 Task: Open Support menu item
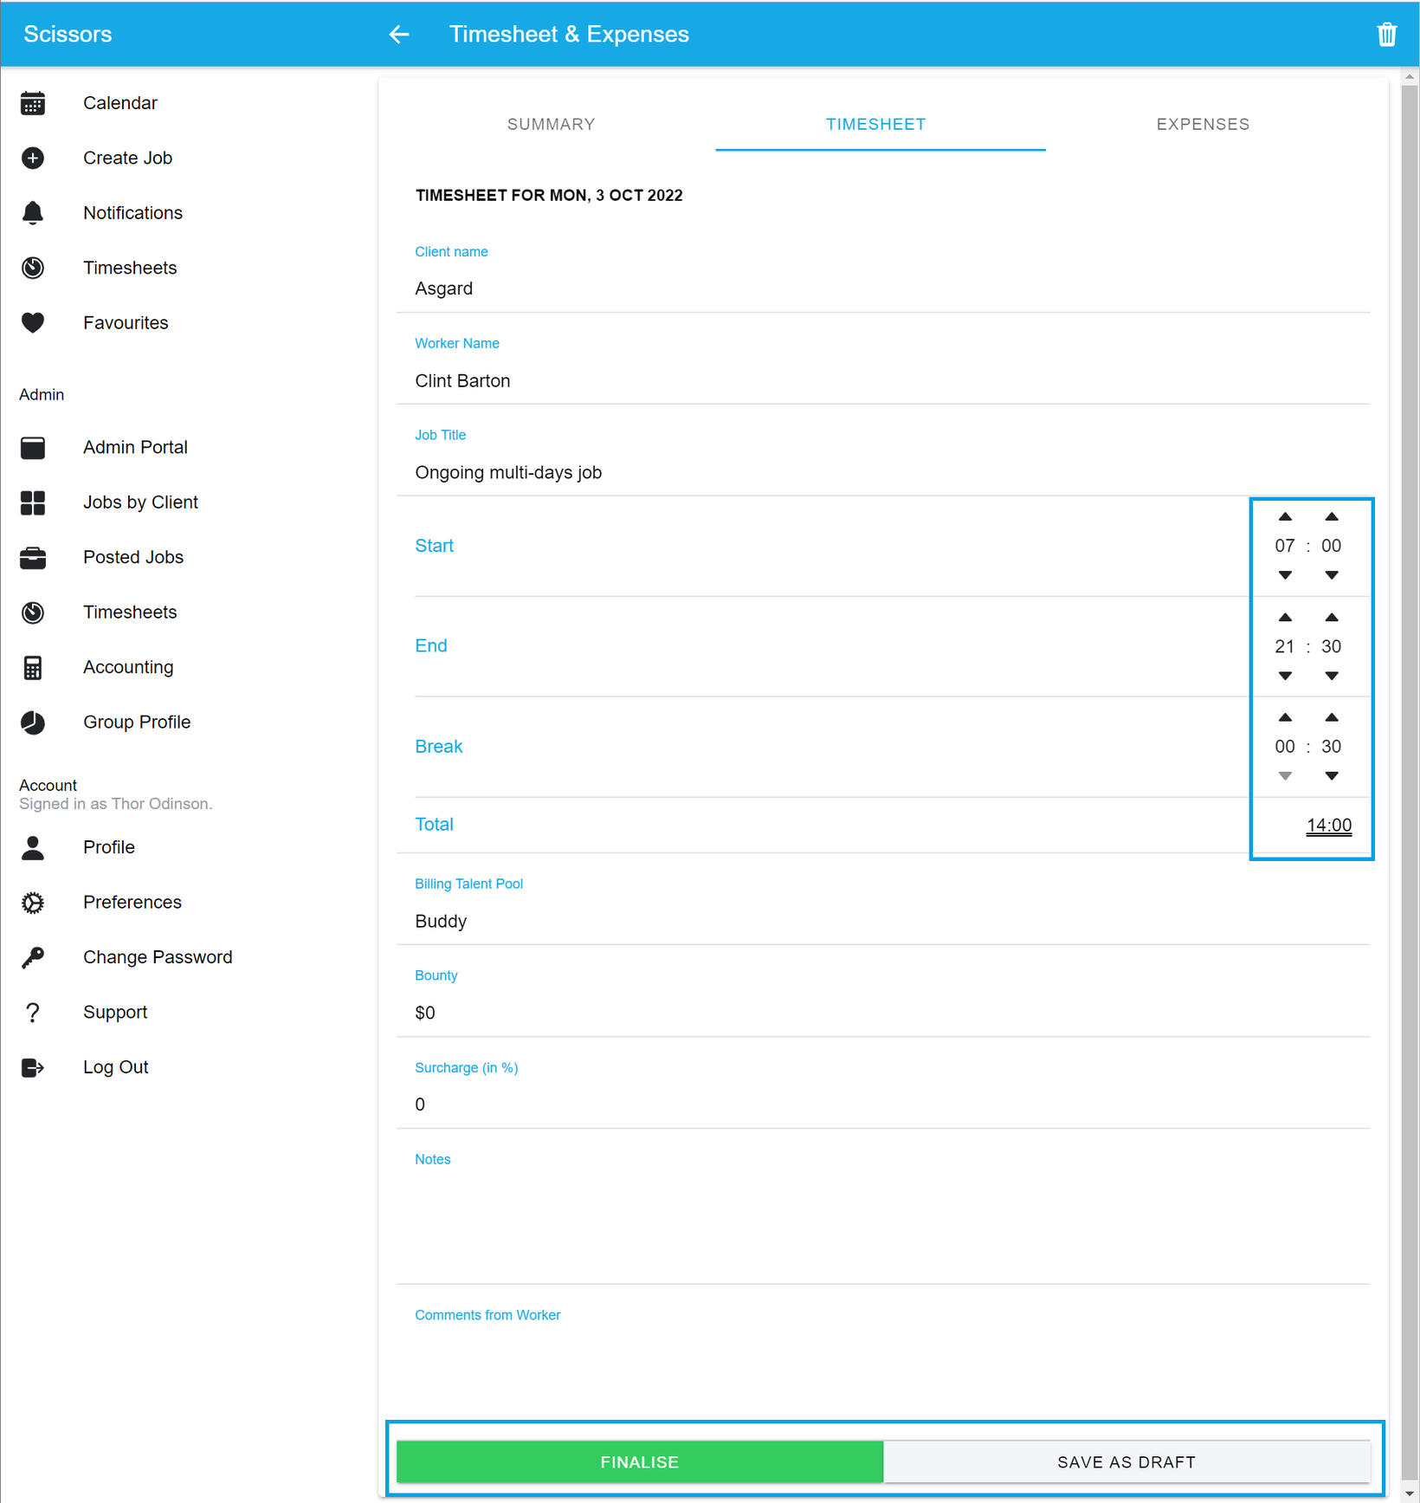click(x=115, y=1013)
